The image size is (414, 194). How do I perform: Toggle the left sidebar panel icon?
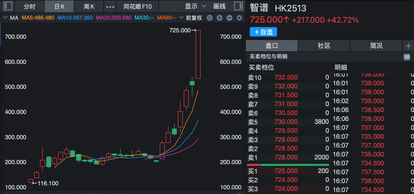[8, 6]
